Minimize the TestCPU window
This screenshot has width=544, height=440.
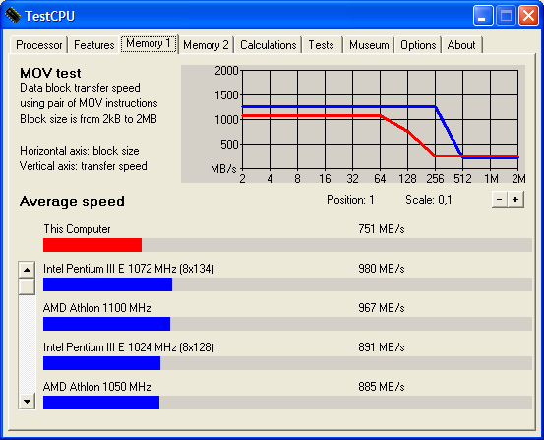(483, 16)
